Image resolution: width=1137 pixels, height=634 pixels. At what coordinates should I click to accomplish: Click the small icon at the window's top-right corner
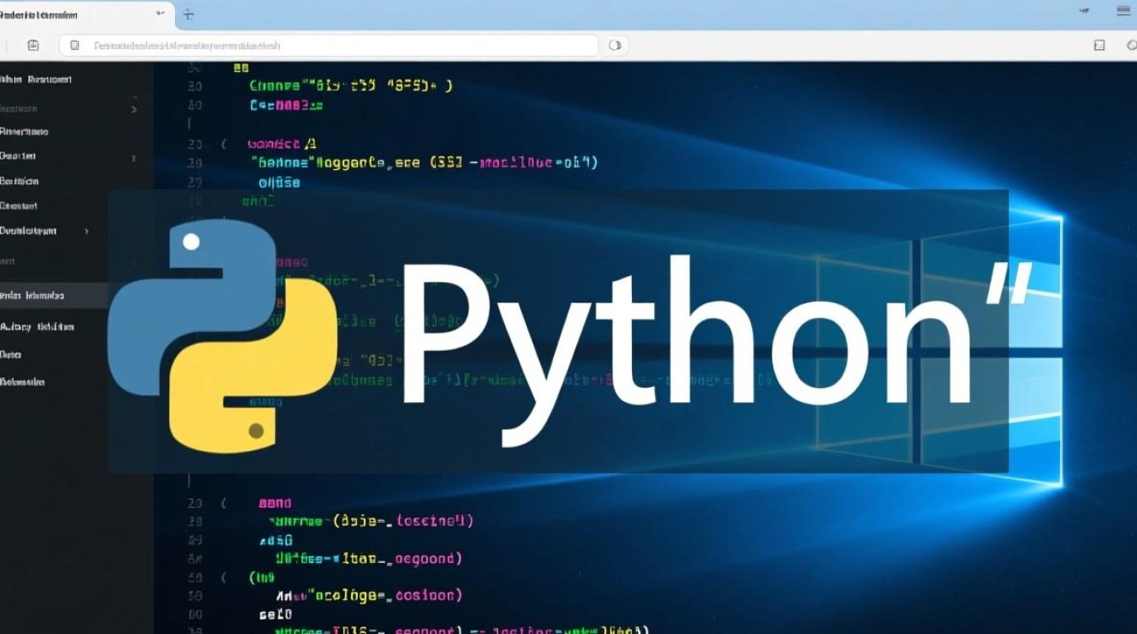coord(1123,10)
